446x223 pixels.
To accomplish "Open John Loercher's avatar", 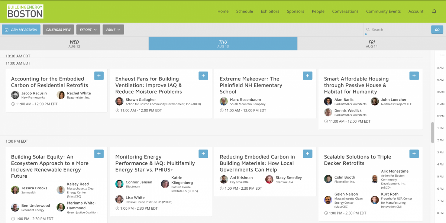I will point(375,101).
